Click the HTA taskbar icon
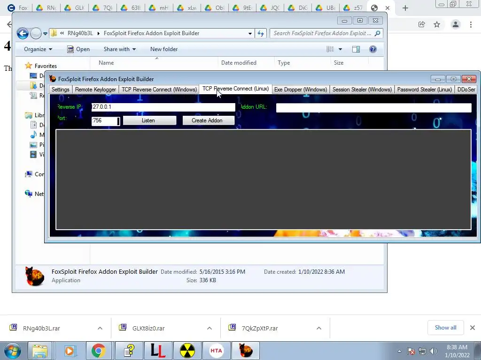The width and height of the screenshot is (481, 360). coord(216,351)
